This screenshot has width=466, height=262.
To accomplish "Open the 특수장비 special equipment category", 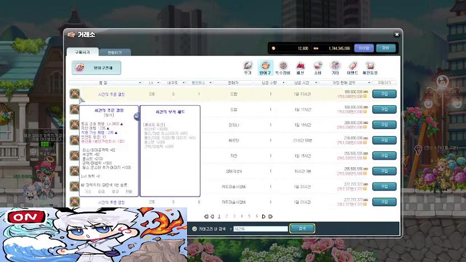I will point(283,67).
